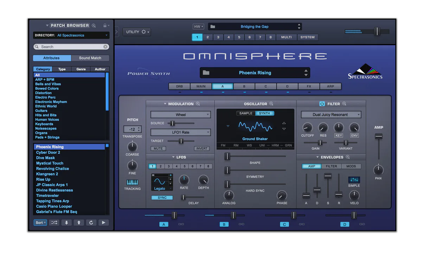Open the ORB page tab

coord(179,86)
